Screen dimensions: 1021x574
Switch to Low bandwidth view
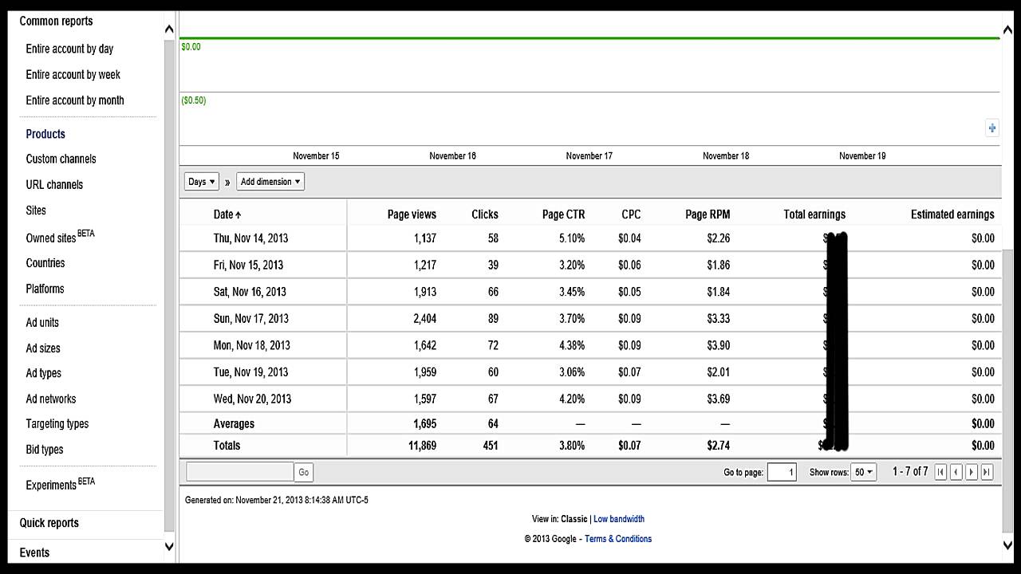pos(619,519)
